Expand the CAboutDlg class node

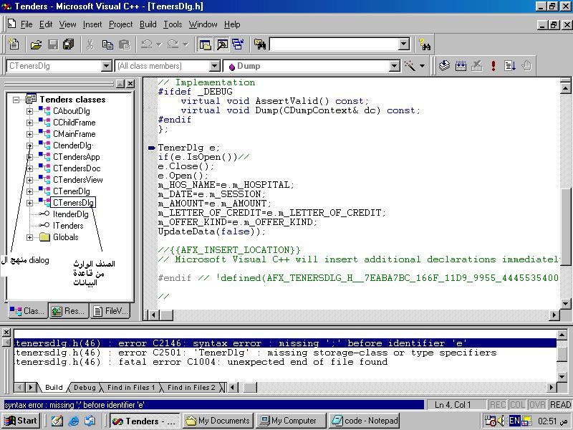point(29,111)
